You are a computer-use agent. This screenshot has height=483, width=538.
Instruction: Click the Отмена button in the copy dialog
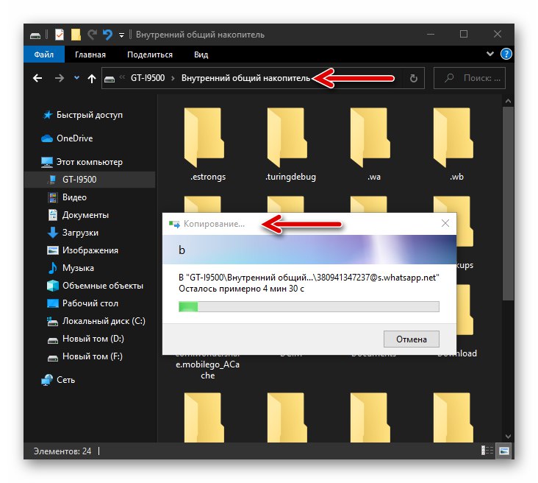[412, 339]
